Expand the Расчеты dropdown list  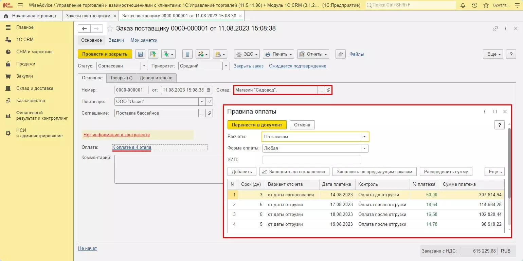(x=365, y=137)
